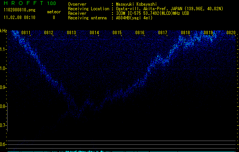The width and height of the screenshot is (239, 152).
Task: Click the meteor count value 0
Action: (x=54, y=17)
